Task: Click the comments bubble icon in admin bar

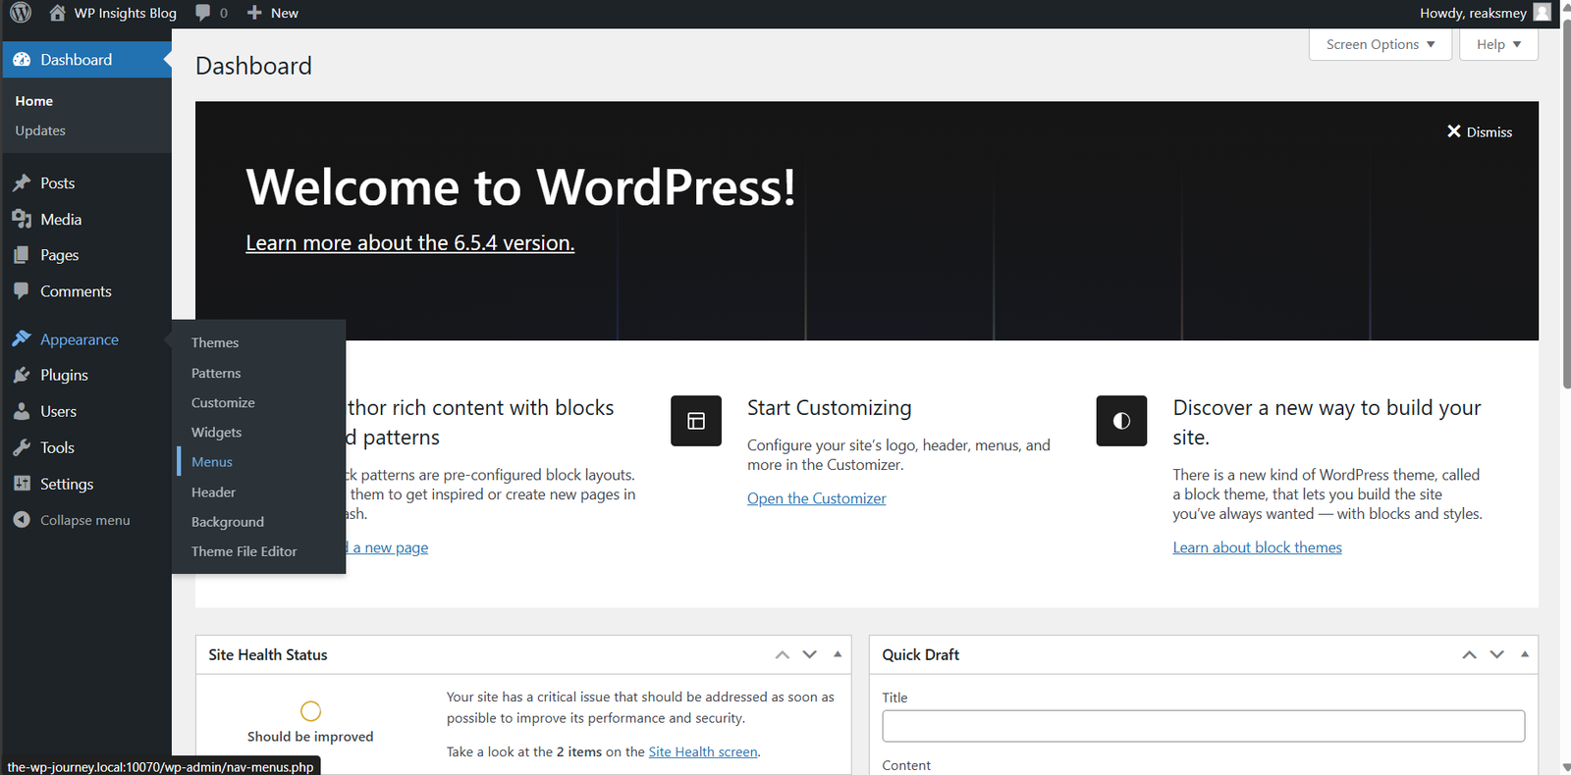Action: click(203, 13)
